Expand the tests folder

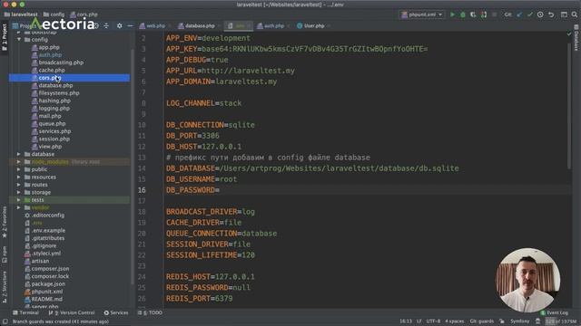pos(19,200)
